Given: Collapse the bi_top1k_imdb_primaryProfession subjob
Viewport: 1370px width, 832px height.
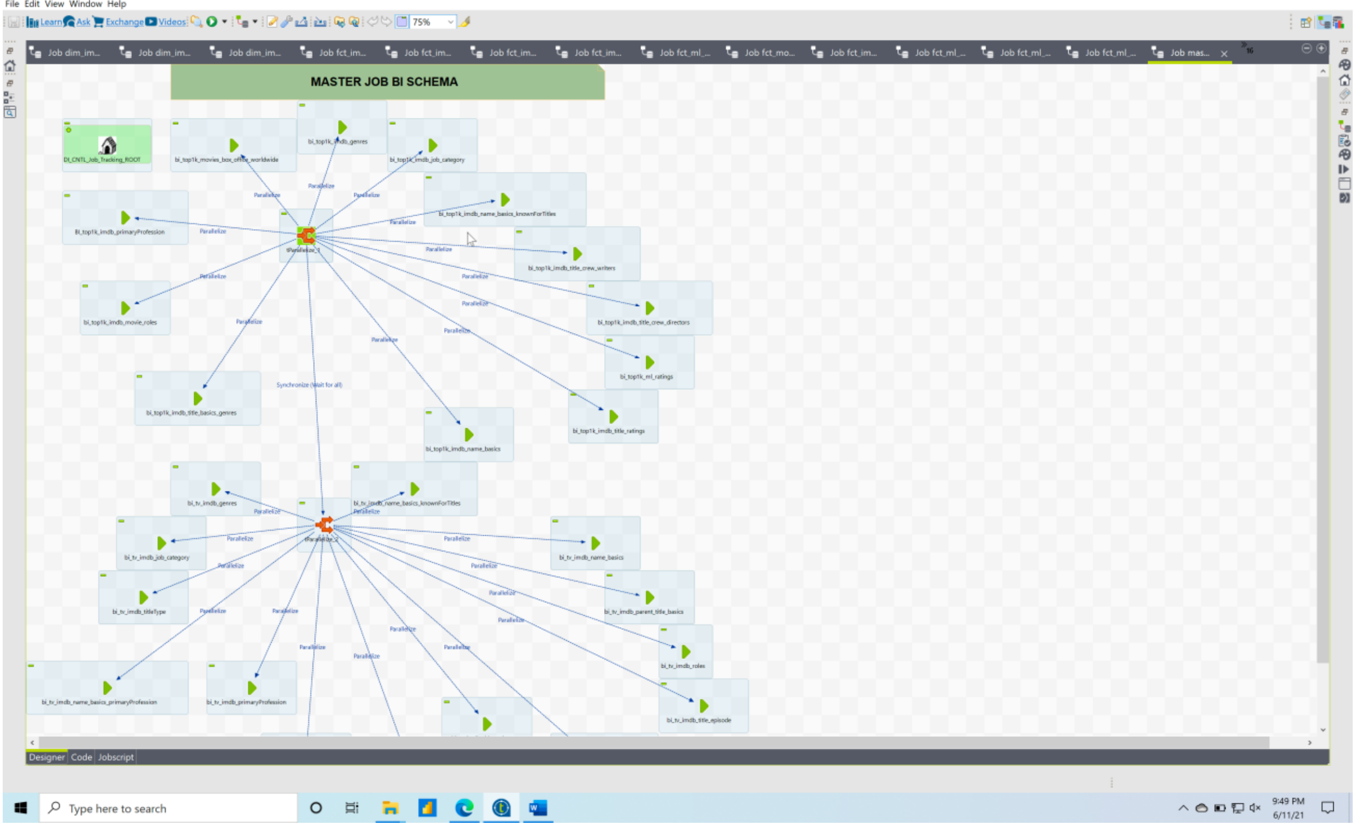Looking at the screenshot, I should click(67, 196).
